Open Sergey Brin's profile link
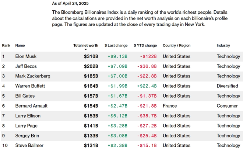This screenshot has width=243, height=150. click(x=27, y=136)
